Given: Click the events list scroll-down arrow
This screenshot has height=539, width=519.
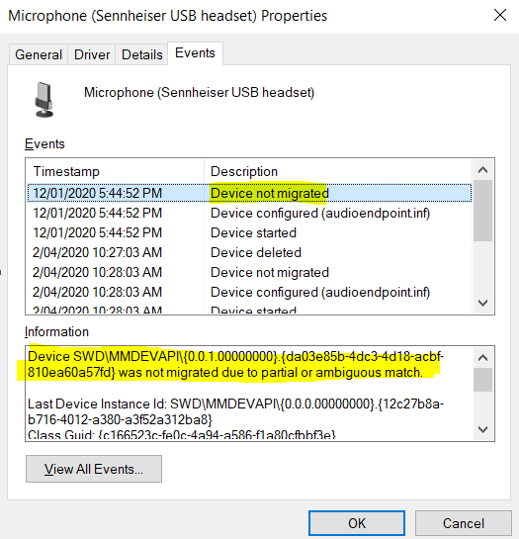Looking at the screenshot, I should coord(482,303).
